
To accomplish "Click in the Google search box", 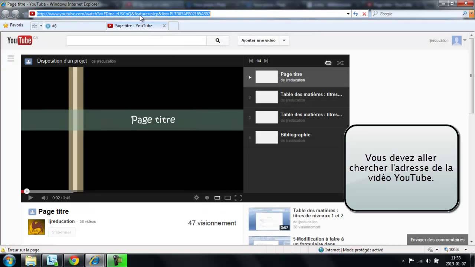I will coord(419,14).
